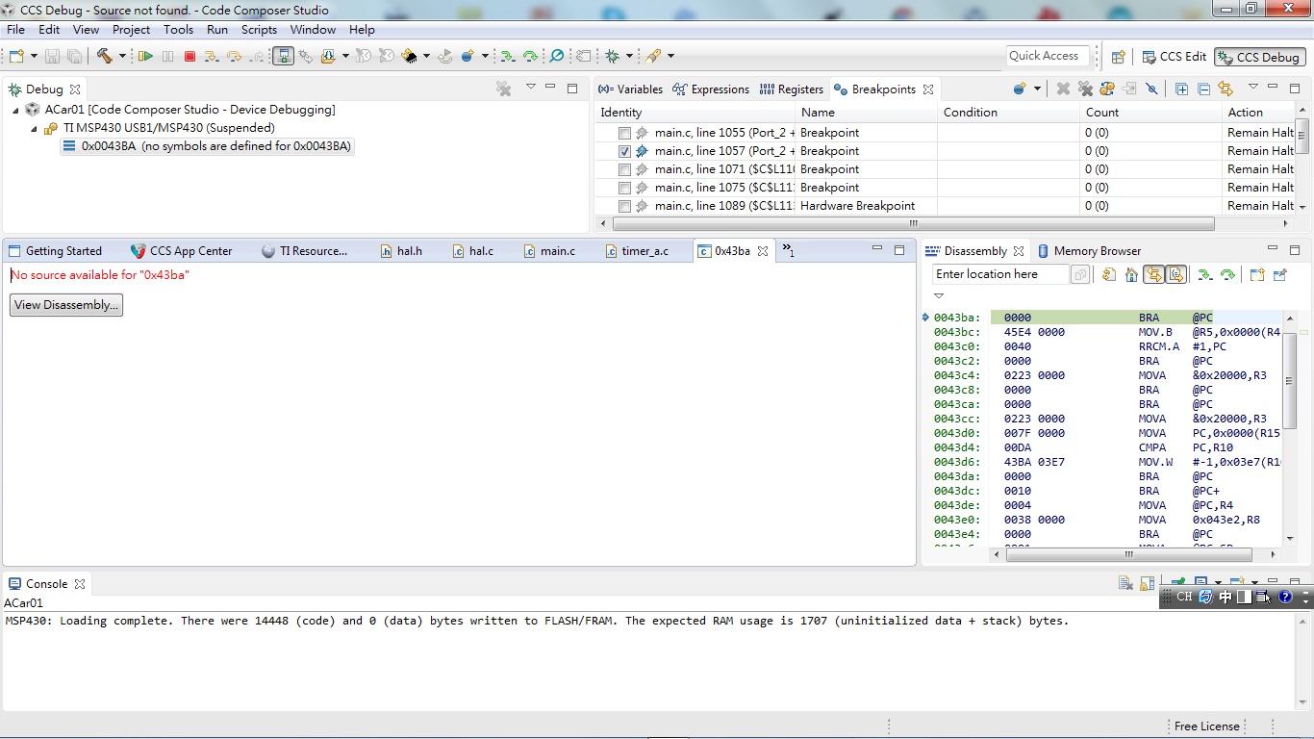Click the Breakpoints vertical scrollbar thumb

1302,137
